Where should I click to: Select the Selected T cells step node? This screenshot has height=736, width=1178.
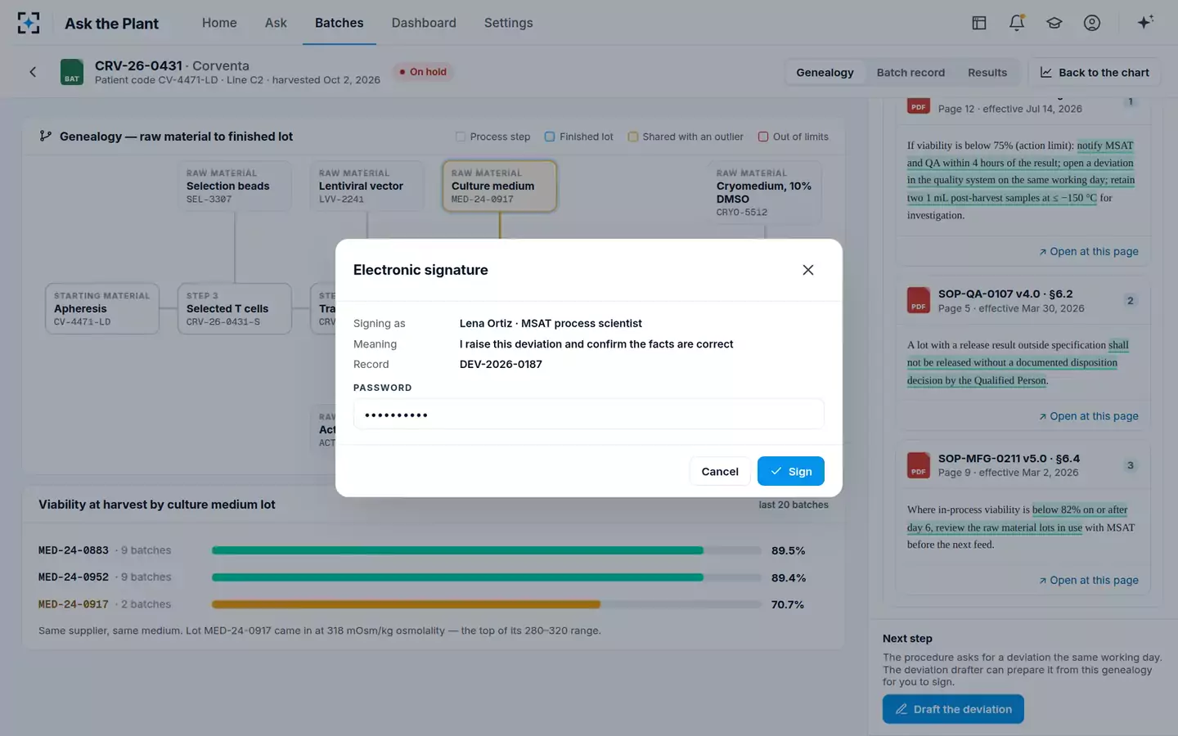[235, 308]
